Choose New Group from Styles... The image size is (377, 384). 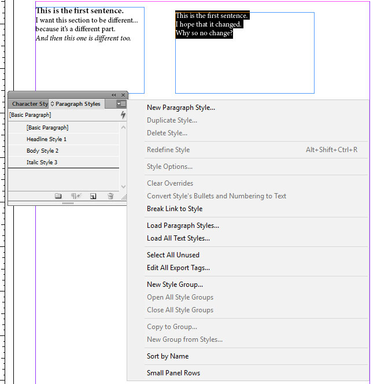[x=184, y=339]
